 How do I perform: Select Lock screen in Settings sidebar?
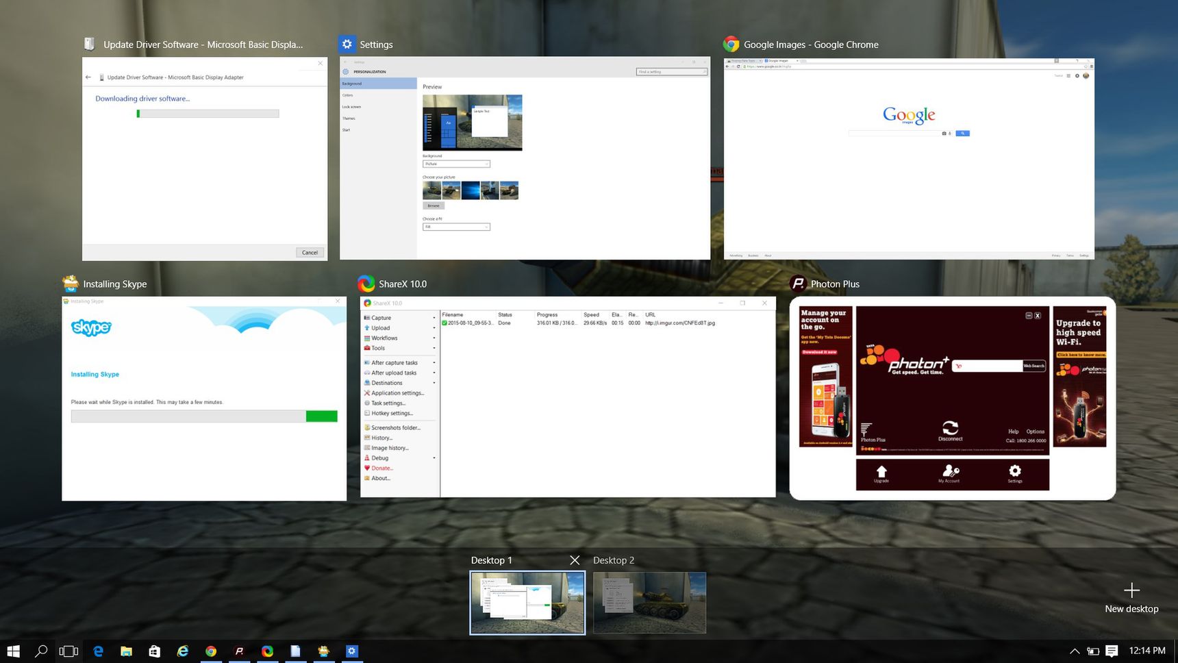[x=351, y=107]
